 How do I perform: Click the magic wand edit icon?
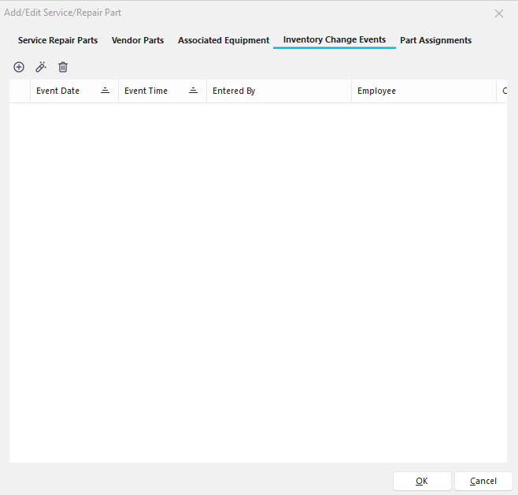(x=41, y=68)
